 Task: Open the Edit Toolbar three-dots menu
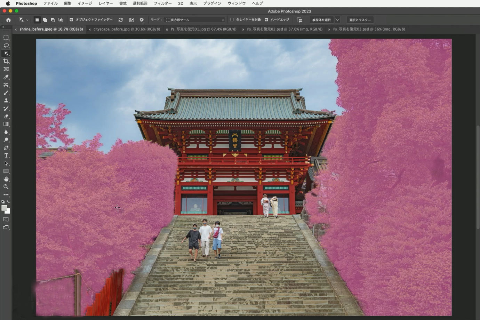(x=6, y=195)
